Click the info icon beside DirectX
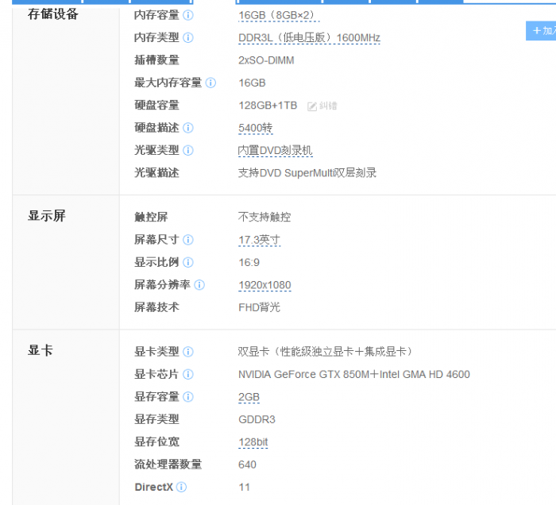Image resolution: width=556 pixels, height=505 pixels. [x=182, y=487]
